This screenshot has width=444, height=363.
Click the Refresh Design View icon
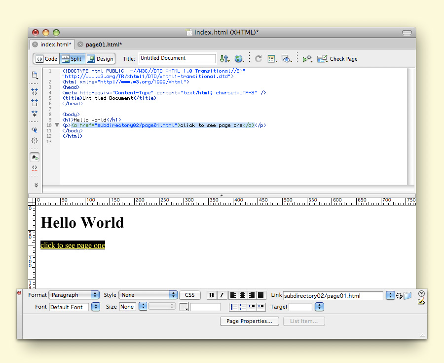258,59
